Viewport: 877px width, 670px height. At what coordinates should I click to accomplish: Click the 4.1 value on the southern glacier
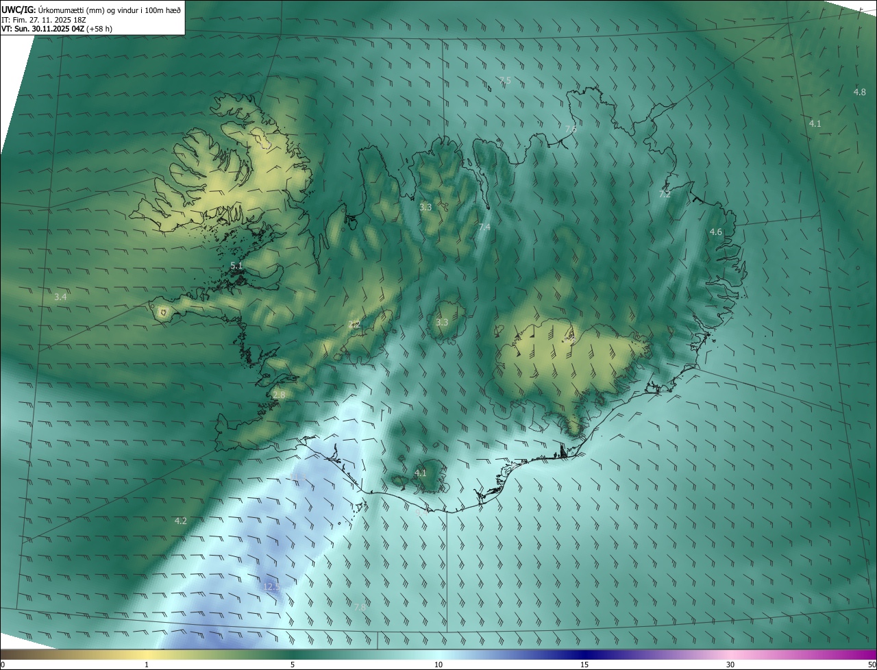(x=420, y=473)
